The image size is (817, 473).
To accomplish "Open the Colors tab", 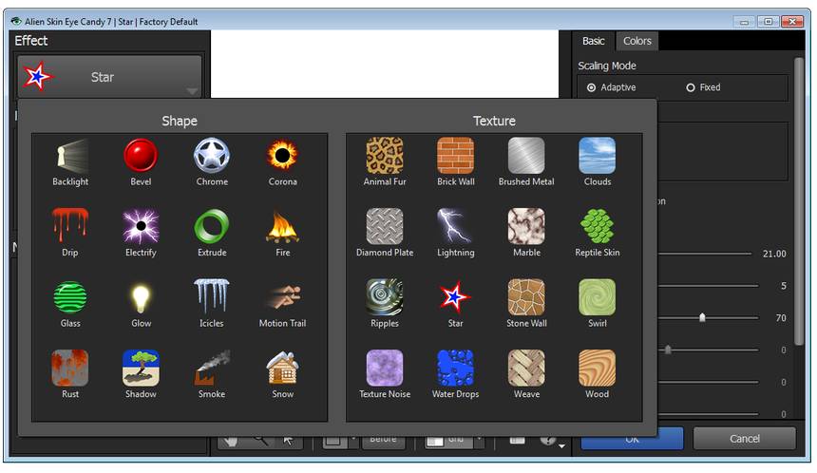I will click(636, 41).
